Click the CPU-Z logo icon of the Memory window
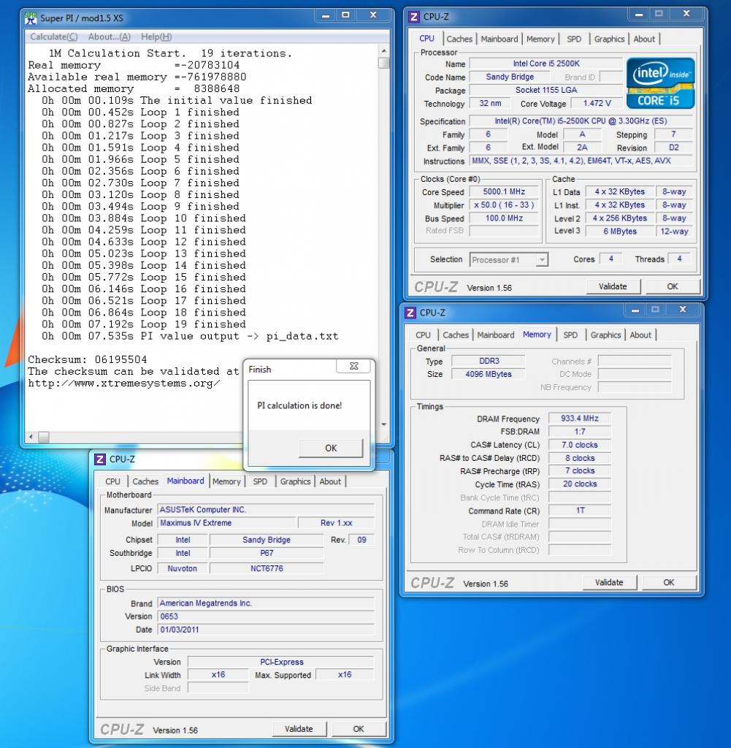731x748 pixels. [410, 313]
